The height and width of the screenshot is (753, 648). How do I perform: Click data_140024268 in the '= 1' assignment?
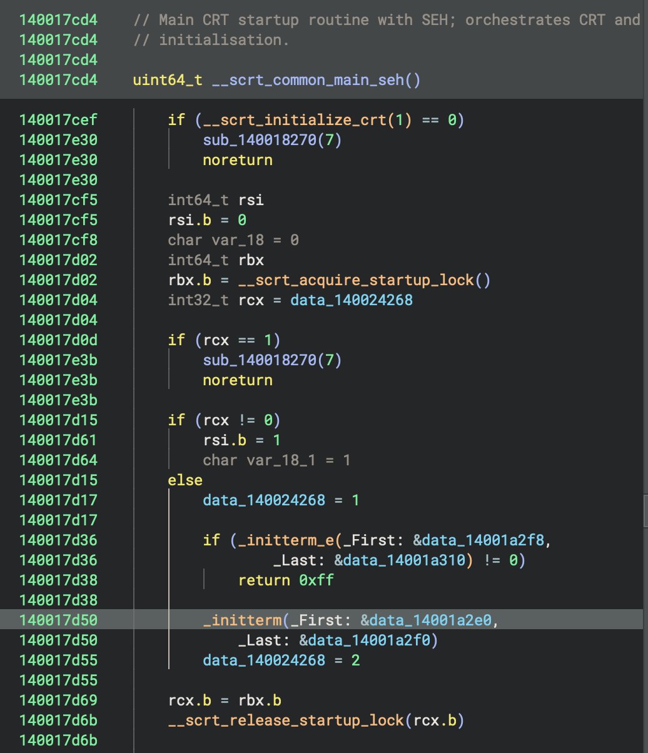(x=264, y=500)
